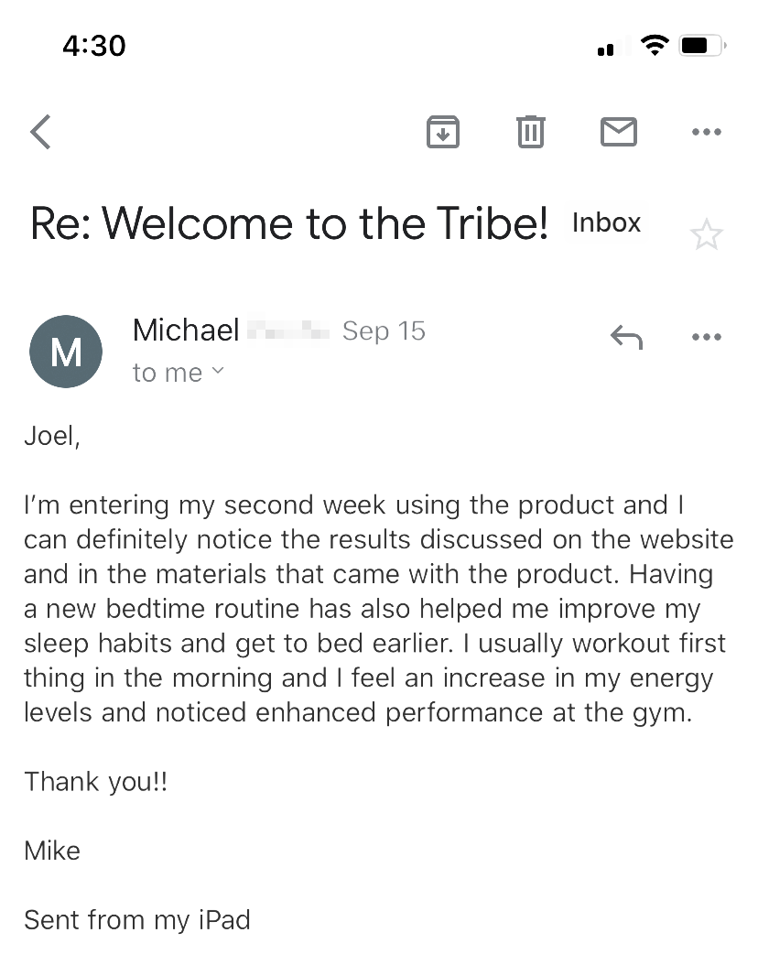Open message options next to reply arrow

point(707,337)
